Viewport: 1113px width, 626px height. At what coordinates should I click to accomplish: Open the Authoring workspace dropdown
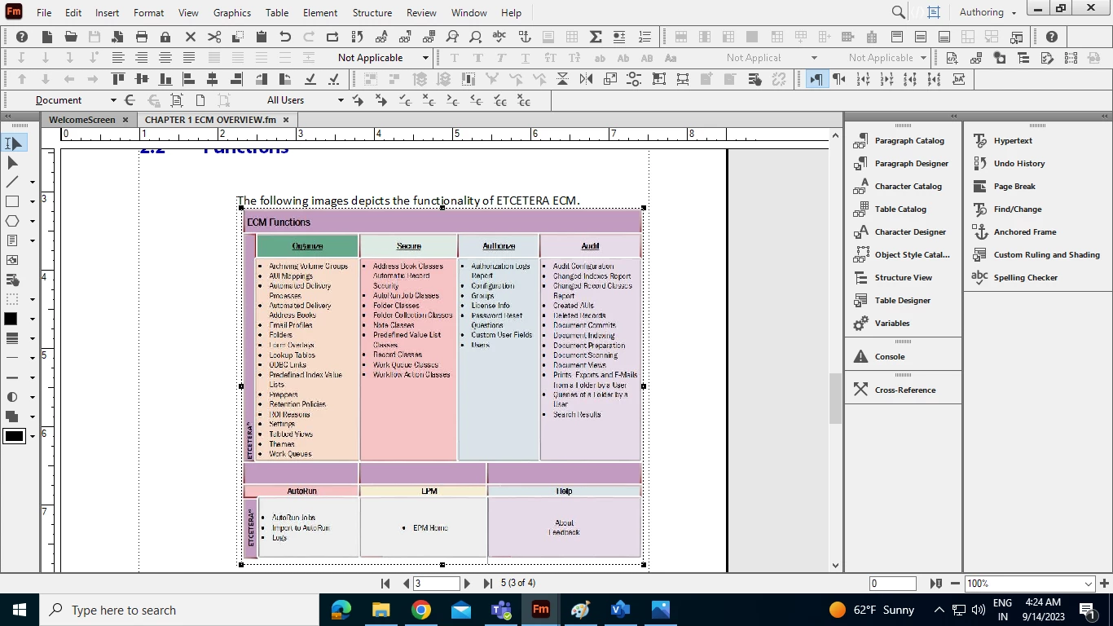tap(988, 12)
